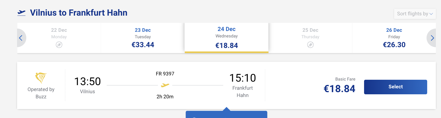
Task: Select the 23 Dec Tuesday date tab
Action: click(143, 38)
